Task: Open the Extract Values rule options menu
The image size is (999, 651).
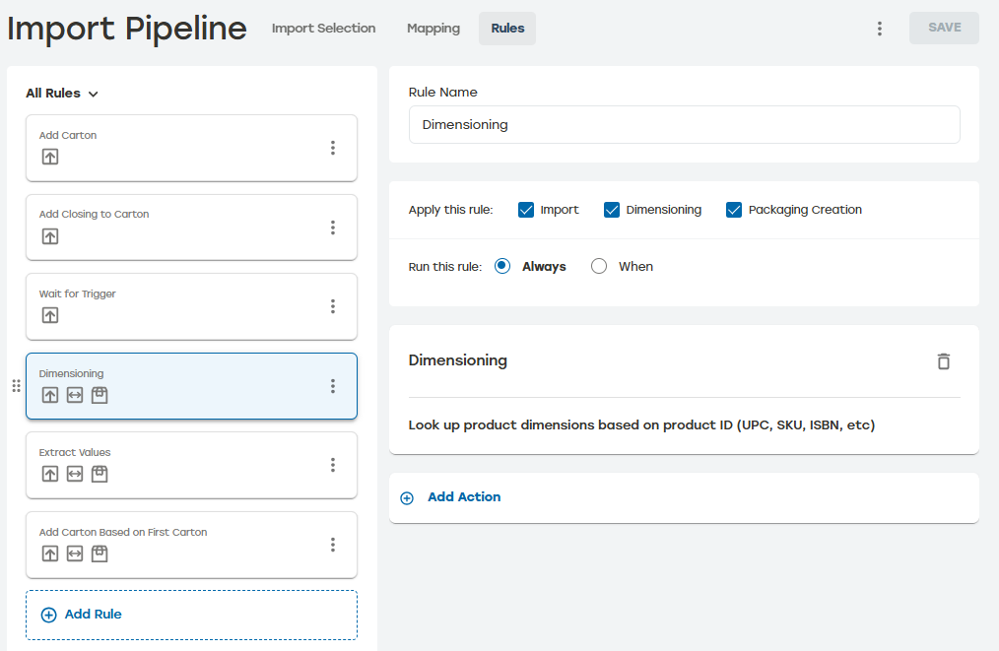Action: click(x=333, y=465)
